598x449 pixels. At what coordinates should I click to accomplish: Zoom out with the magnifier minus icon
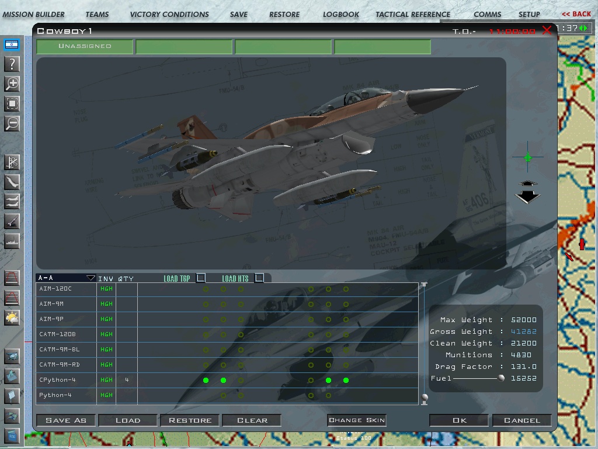coord(12,123)
